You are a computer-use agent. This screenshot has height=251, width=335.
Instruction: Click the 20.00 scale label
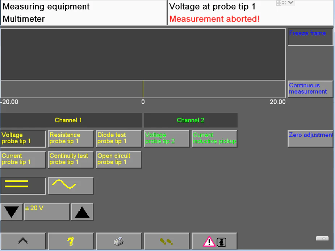pyautogui.click(x=277, y=102)
